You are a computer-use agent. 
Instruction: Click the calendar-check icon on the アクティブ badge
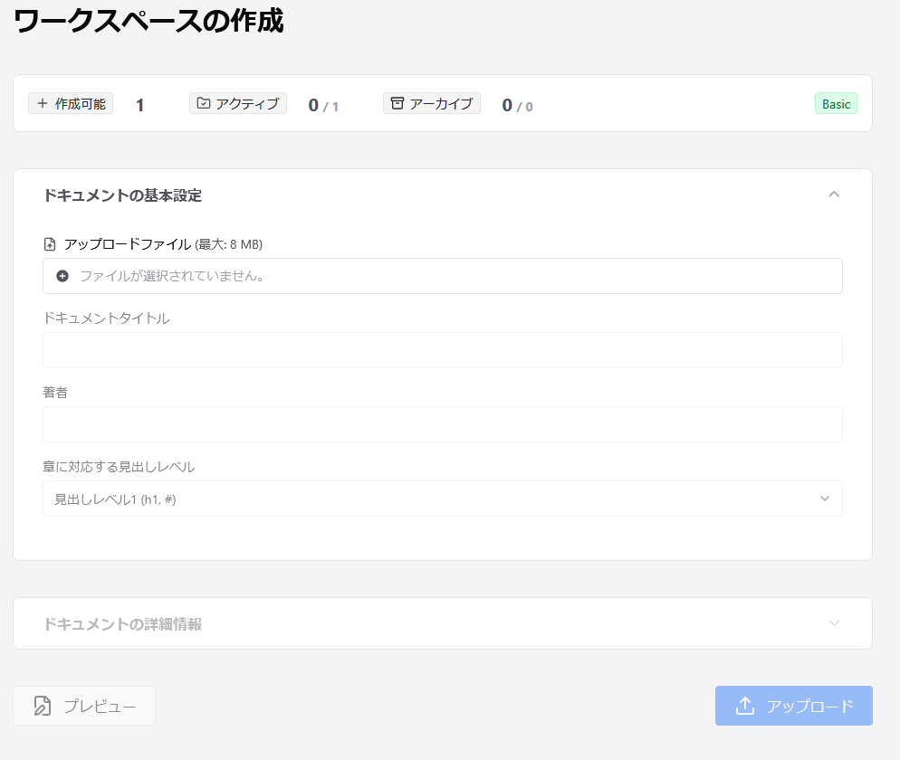(x=204, y=103)
